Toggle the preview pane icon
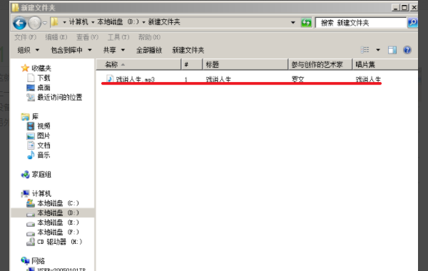 pos(392,50)
